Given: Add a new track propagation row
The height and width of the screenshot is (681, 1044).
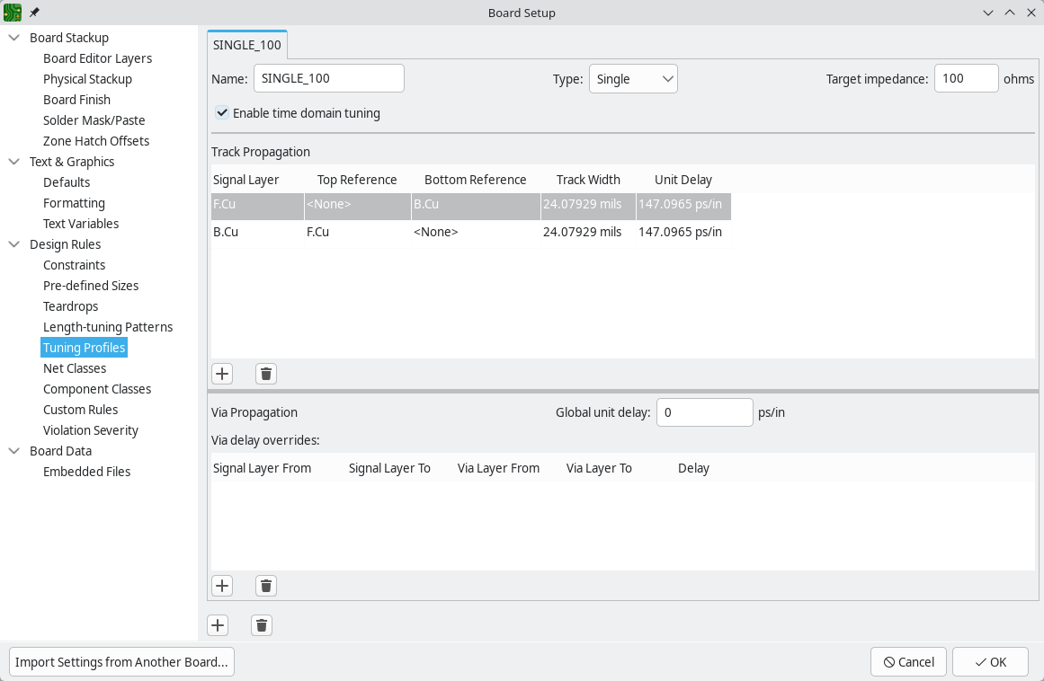Looking at the screenshot, I should click(222, 374).
